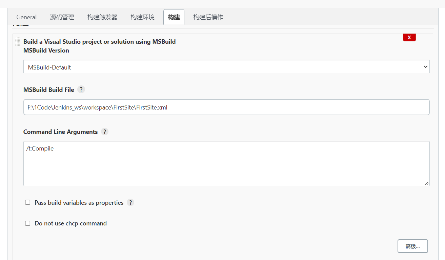Delete the MSBuild build step
Screen dimensions: 445x260
coord(409,38)
